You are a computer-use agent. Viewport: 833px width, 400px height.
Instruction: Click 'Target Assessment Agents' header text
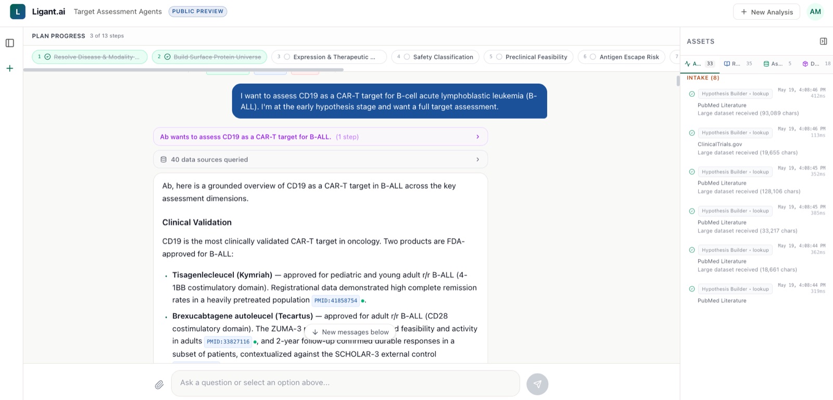[x=118, y=11]
